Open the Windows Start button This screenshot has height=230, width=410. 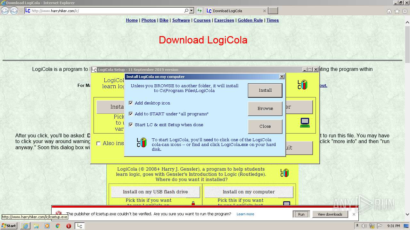pyautogui.click(x=9, y=226)
